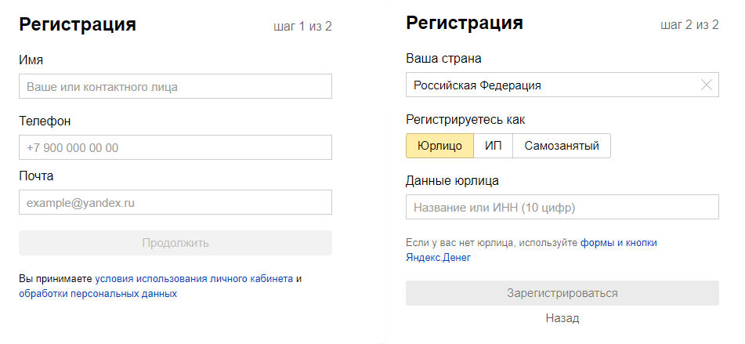This screenshot has height=344, width=745.
Task: Clear the country field with the X icon
Action: (x=706, y=85)
